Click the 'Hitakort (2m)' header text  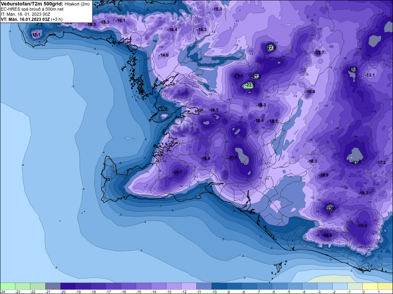(77, 4)
